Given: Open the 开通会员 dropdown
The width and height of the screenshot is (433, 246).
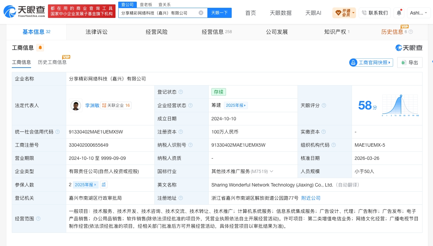Looking at the screenshot, I should click(344, 13).
